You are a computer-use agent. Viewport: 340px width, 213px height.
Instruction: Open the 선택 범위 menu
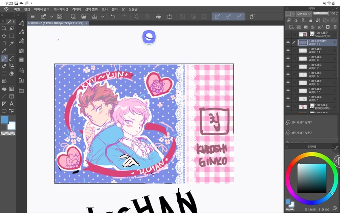click(91, 9)
